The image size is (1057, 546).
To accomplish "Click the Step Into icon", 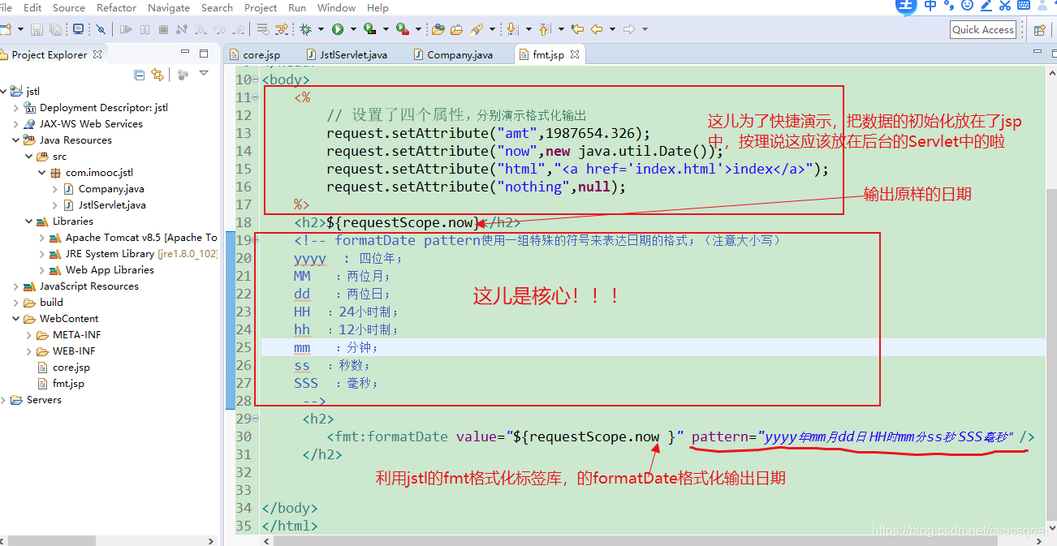I will coord(200,29).
